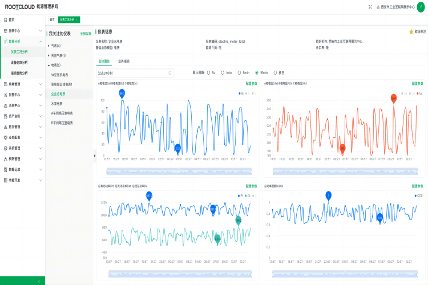
Task: Close the 仪表工况分析 tab with its x icon
Action: 78,19
